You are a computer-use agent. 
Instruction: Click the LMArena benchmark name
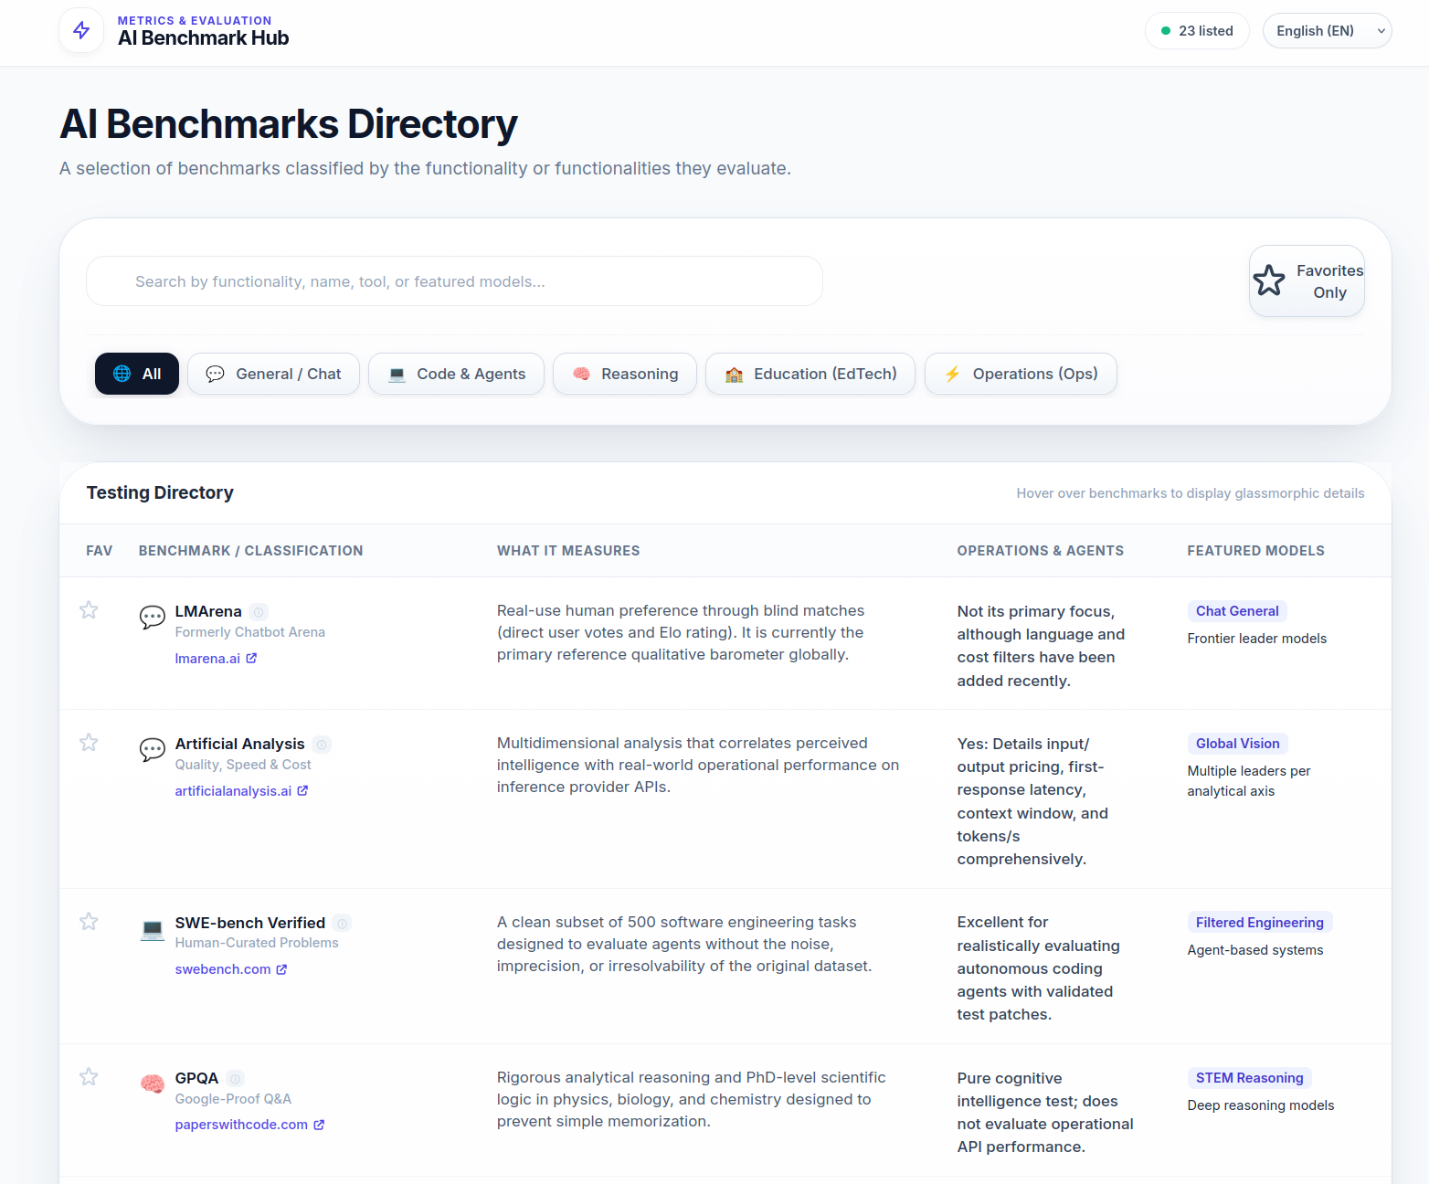[208, 611]
